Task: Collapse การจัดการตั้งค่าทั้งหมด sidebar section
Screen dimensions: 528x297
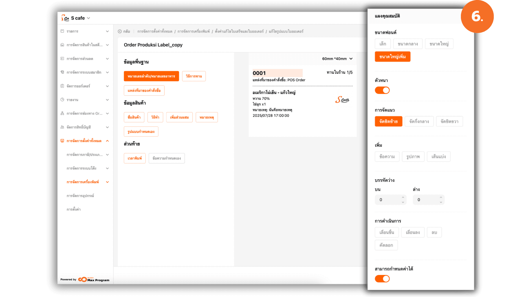Action: tap(107, 141)
